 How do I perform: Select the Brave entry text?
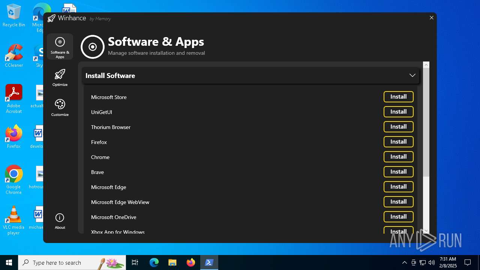point(97,172)
